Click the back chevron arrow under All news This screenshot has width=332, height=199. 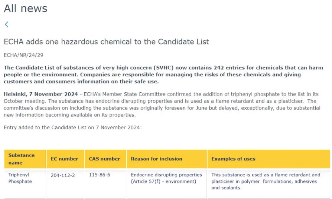click(6, 24)
